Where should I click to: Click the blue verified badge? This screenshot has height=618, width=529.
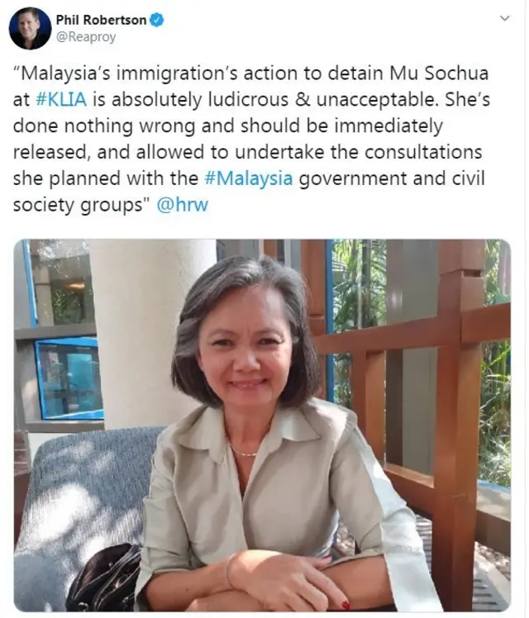click(x=157, y=20)
